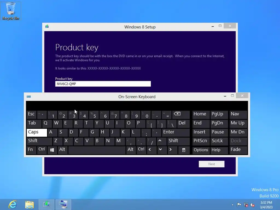Click the muted volume icon in the tray
Viewport: 280px width, 210px height.
[x=252, y=205]
